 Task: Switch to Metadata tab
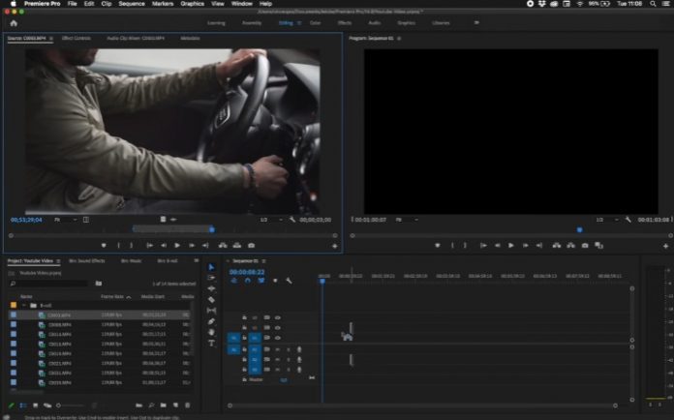click(190, 38)
